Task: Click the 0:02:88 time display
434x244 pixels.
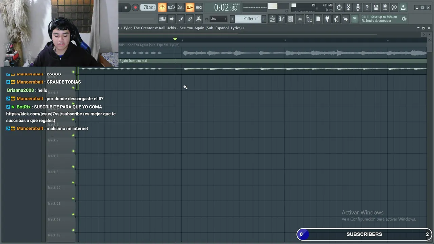Action: point(225,7)
